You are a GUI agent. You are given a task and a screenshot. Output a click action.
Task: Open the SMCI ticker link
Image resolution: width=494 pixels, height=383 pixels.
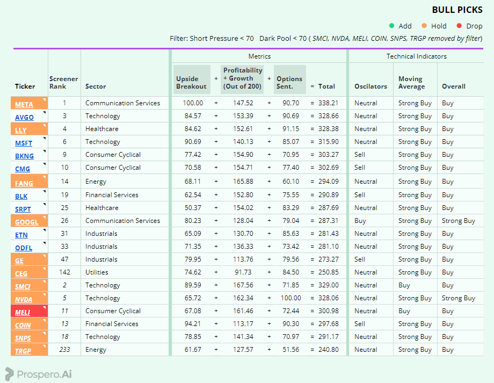click(x=23, y=287)
